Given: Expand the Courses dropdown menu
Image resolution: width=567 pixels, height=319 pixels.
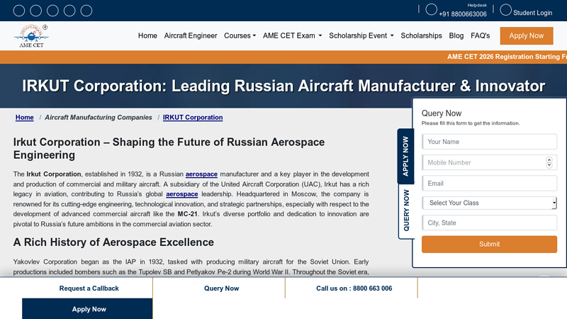Looking at the screenshot, I should [x=240, y=36].
